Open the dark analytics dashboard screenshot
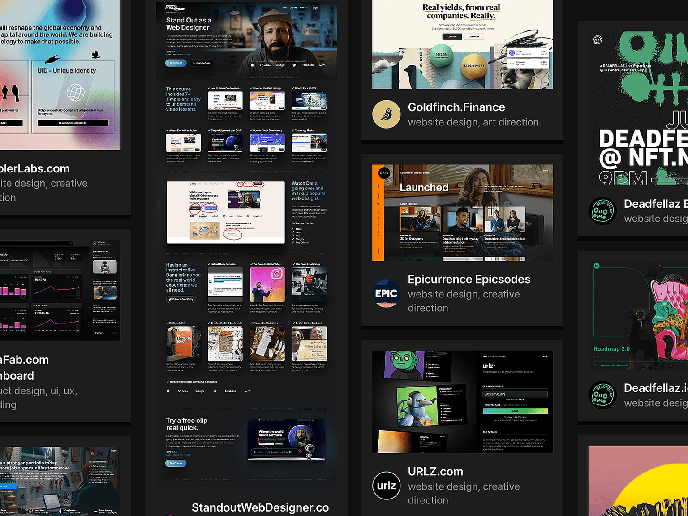Viewport: 688px width, 516px height. (60, 290)
